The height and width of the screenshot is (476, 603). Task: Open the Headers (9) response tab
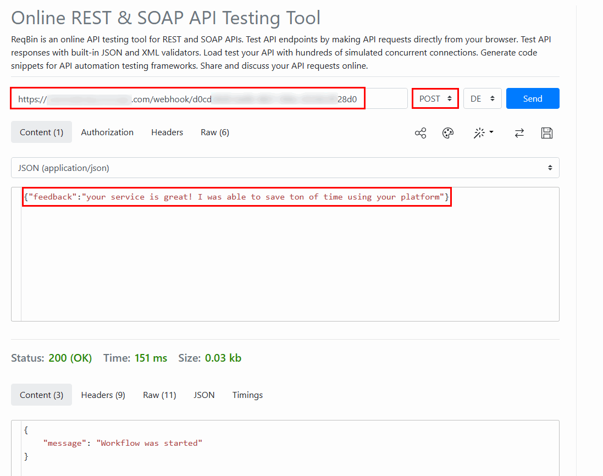[103, 395]
